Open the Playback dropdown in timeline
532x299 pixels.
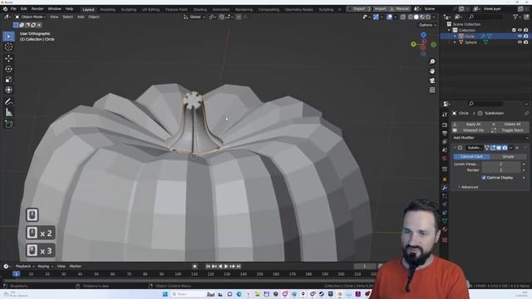click(25, 267)
